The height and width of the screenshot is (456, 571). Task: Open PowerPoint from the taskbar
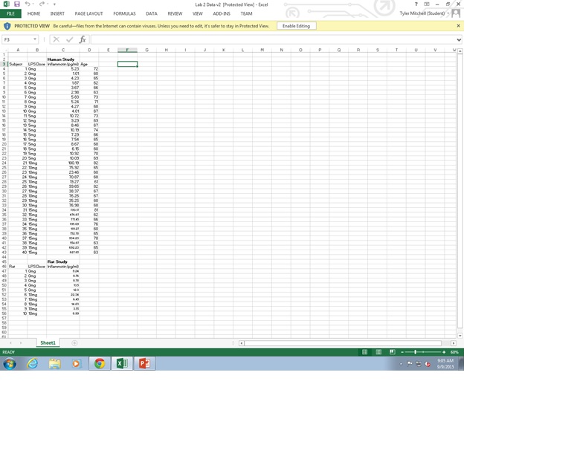pos(144,363)
